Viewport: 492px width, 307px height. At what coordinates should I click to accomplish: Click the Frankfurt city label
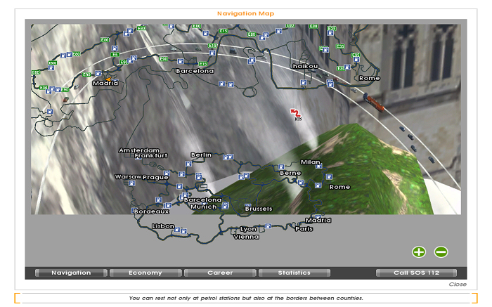(x=151, y=155)
